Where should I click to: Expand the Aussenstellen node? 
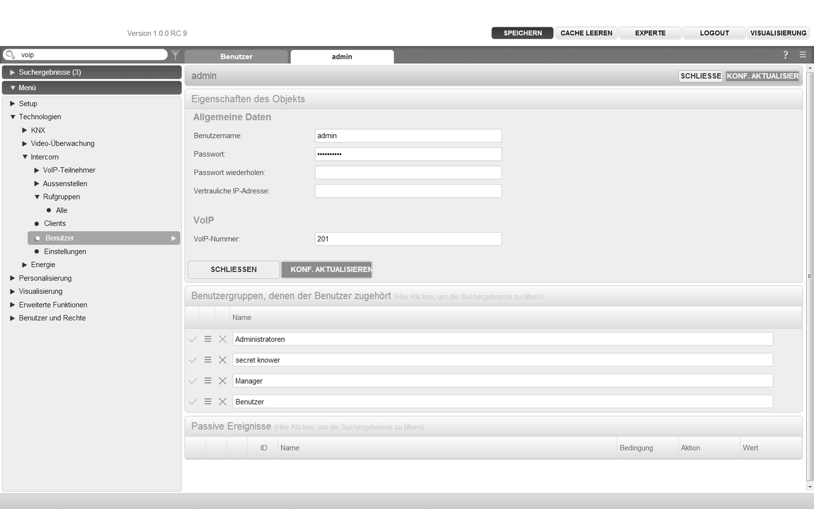[x=37, y=183]
